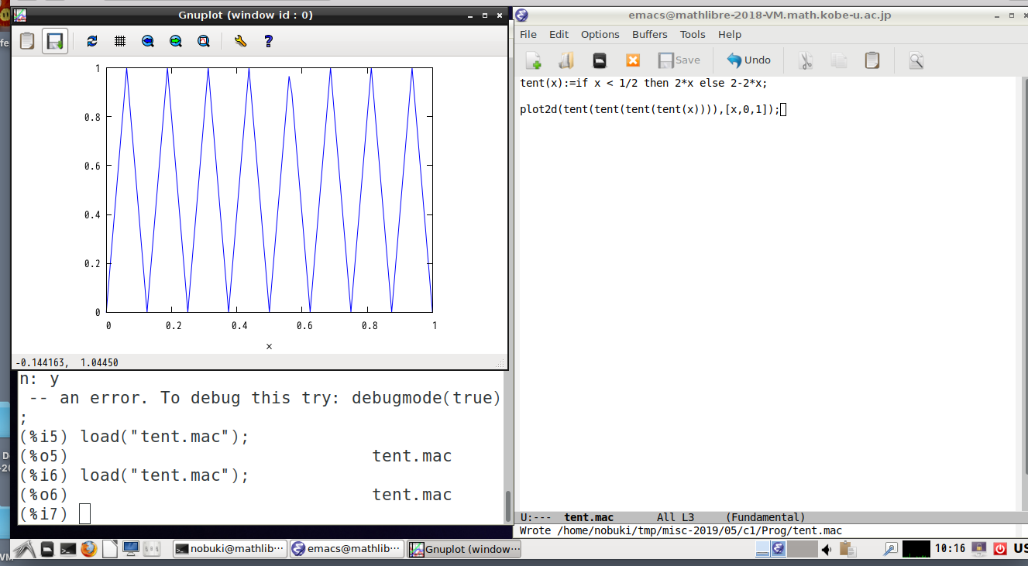Open the start menu bird icon
Screen dimensions: 1028x566
tap(25, 549)
